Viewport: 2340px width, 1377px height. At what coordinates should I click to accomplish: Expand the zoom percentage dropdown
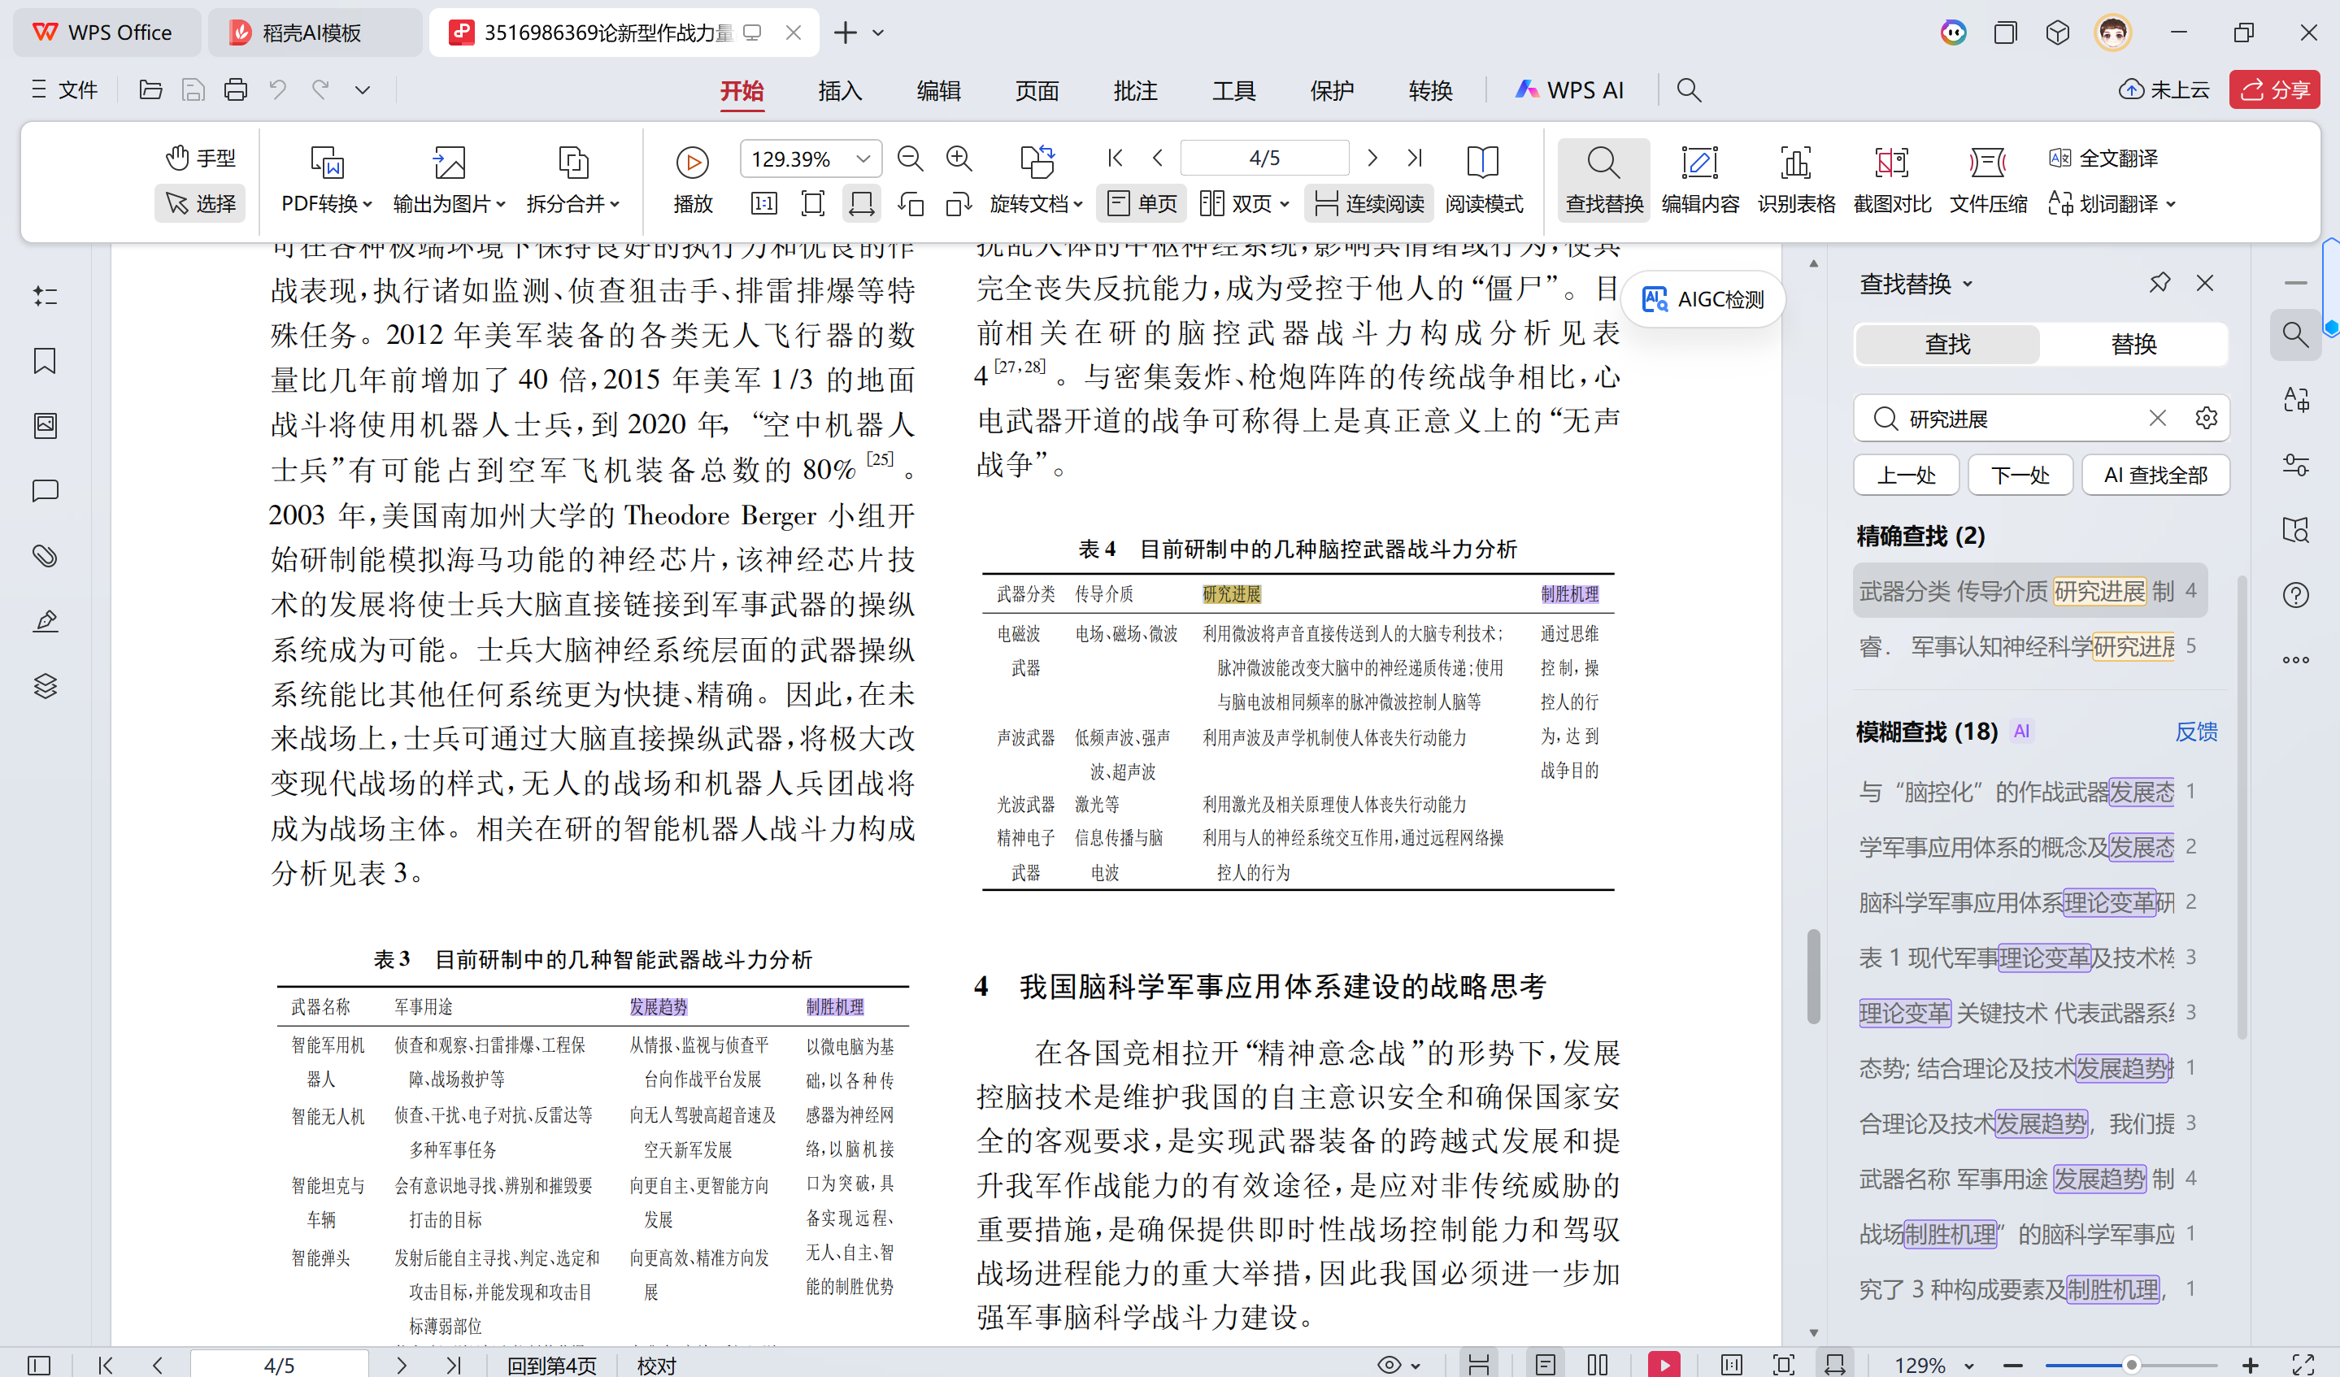[863, 159]
